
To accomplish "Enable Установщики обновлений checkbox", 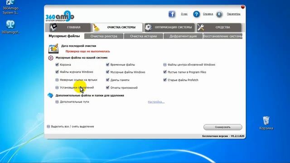I will 57,87.
